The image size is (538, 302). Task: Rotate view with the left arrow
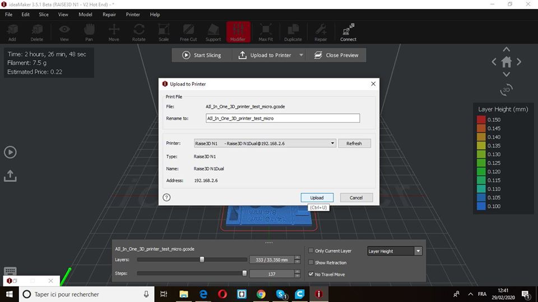click(494, 62)
